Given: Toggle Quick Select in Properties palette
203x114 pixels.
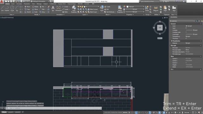Looking at the screenshot, I should pos(202,21).
